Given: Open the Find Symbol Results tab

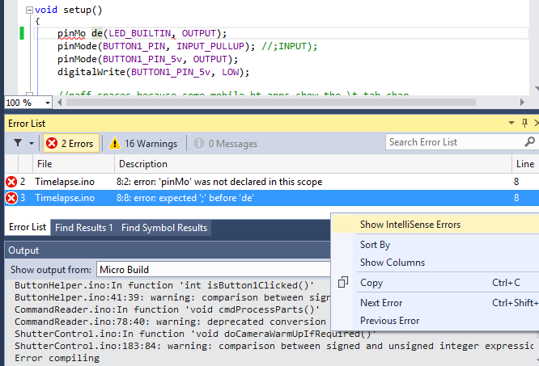Looking at the screenshot, I should [164, 228].
